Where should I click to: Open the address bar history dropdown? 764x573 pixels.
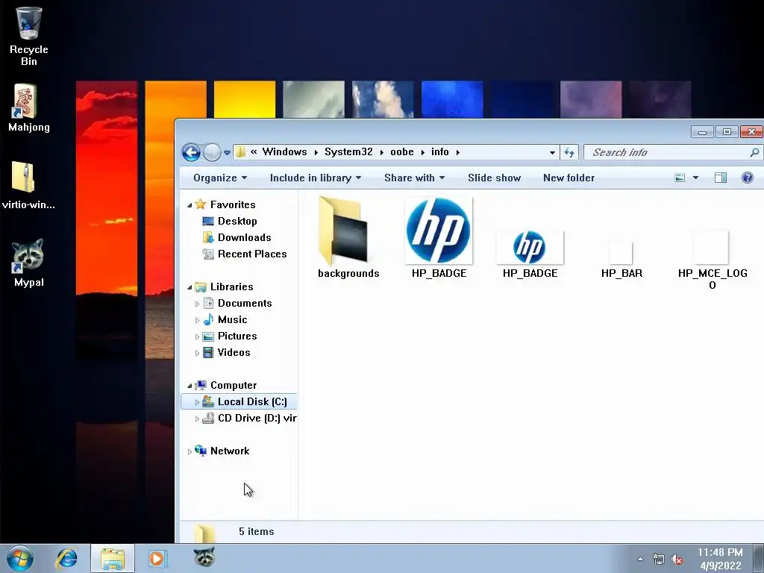552,152
